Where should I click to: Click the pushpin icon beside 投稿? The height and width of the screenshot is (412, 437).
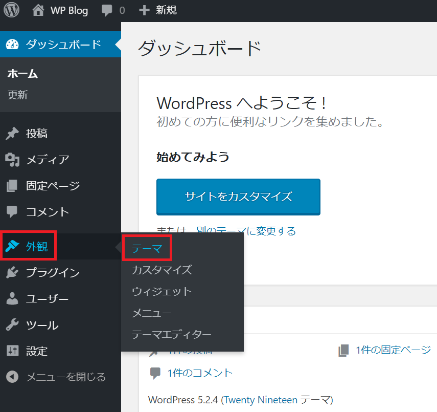tap(12, 134)
